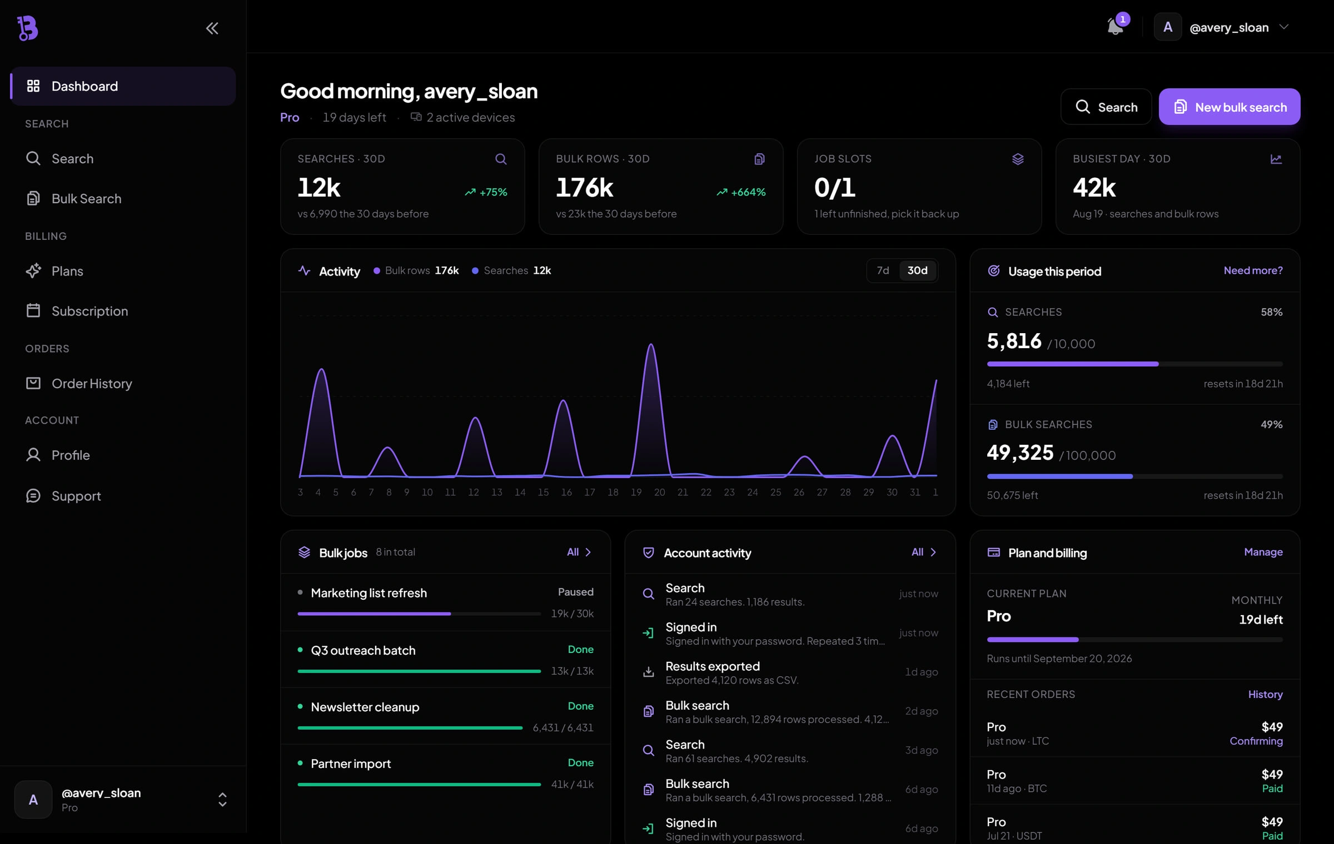Screen dimensions: 1334x844
Task: Click the Support chat bubble icon
Action: click(x=33, y=495)
